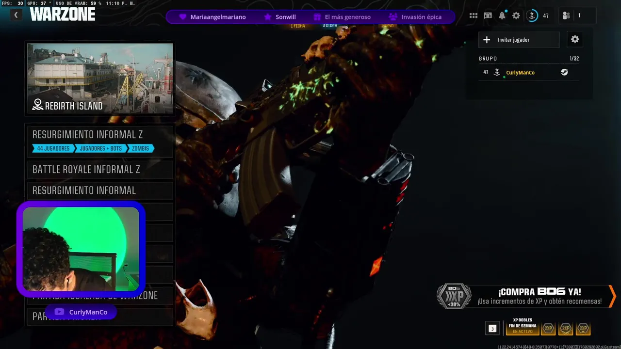Screen dimensions: 621x349
Task: Select Resurgimiento Informal mode
Action: [x=100, y=190]
